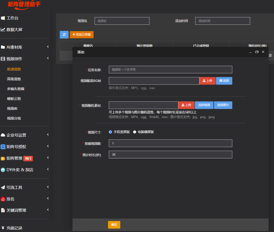The image size is (274, 232).
Task: Click the 引流工具 paper plane icon
Action: [3, 188]
